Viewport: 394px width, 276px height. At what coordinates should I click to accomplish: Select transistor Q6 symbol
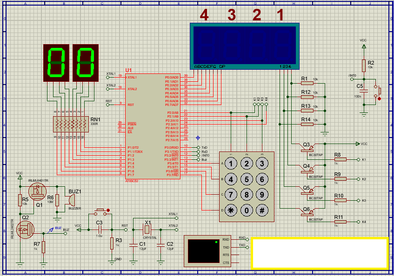pos(307,212)
